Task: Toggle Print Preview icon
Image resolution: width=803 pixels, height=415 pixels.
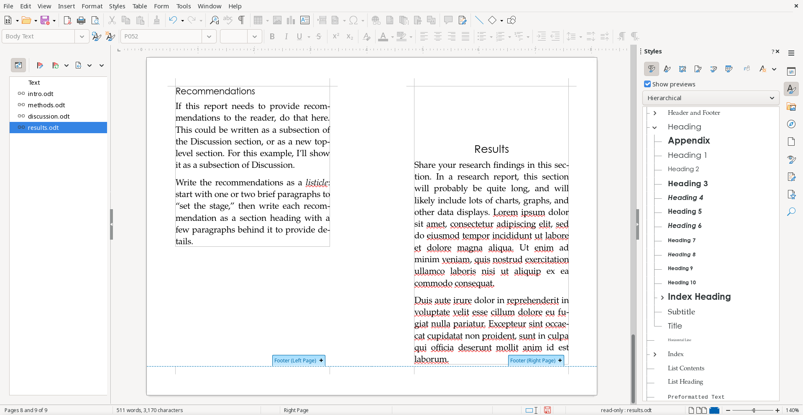Action: pyautogui.click(x=95, y=20)
